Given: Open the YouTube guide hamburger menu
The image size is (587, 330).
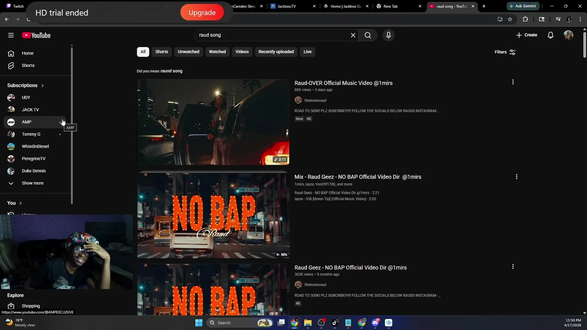Looking at the screenshot, I should point(11,35).
